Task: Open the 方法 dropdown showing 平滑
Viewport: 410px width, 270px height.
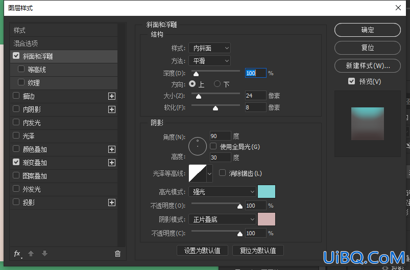Action: click(209, 61)
